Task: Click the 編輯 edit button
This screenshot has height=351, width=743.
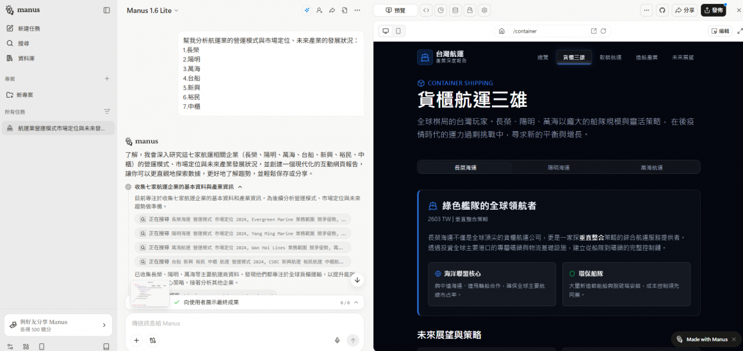Action: click(x=720, y=31)
